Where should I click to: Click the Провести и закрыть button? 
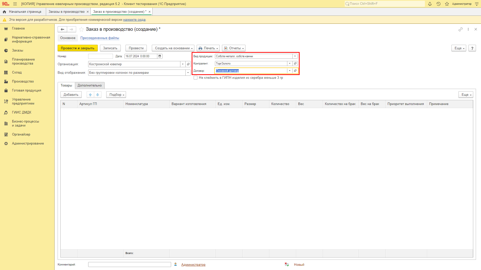tap(77, 48)
